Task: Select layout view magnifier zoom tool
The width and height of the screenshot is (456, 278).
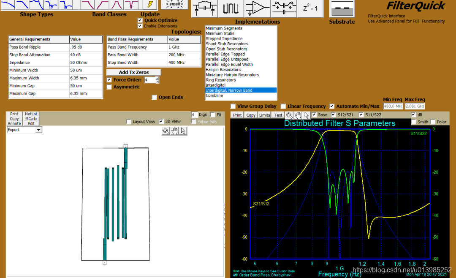Action: click(166, 131)
